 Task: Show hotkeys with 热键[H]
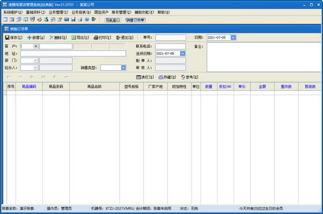tap(167, 77)
